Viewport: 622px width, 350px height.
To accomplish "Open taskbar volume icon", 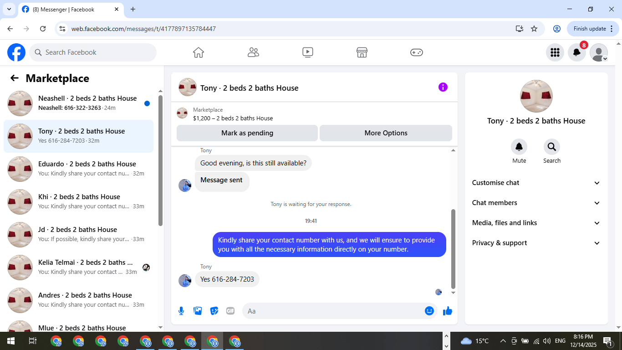I will coord(547,341).
